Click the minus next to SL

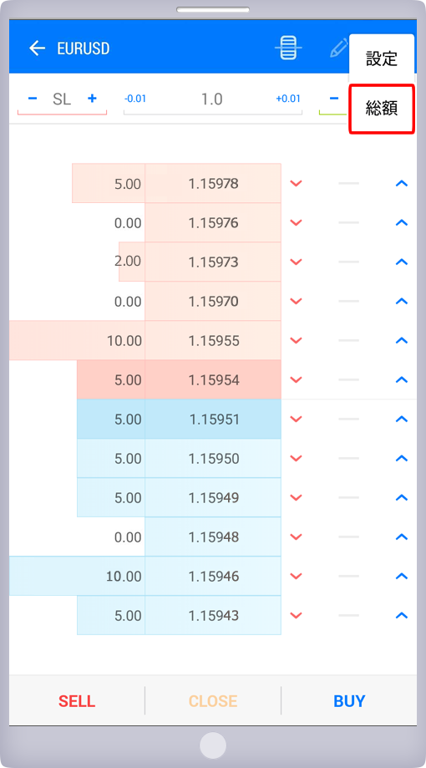(x=33, y=99)
